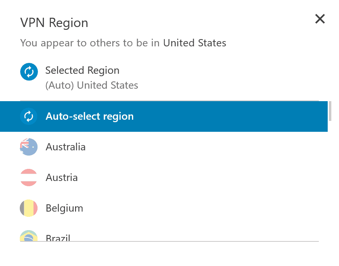Screen dimensions: 339x266
Task: Click the (Auto) United States text
Action: tap(92, 85)
